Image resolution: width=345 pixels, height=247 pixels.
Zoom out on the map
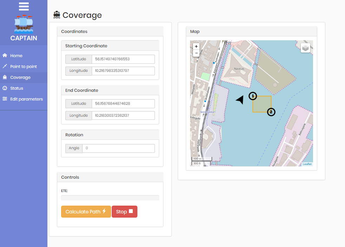pos(196,53)
